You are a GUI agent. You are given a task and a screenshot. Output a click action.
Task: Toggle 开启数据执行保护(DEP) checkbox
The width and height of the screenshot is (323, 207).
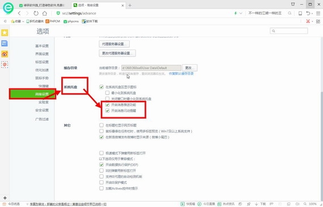coord(101,164)
